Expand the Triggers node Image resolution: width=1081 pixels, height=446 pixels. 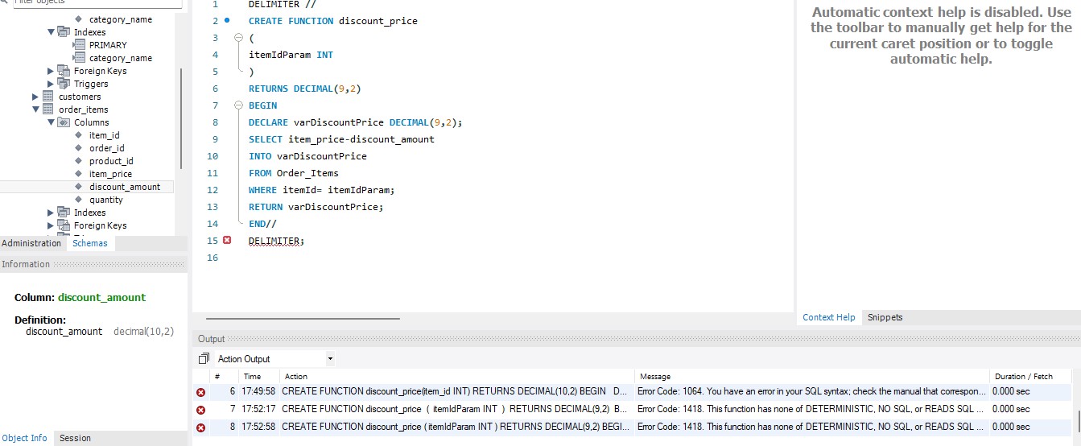coord(52,84)
